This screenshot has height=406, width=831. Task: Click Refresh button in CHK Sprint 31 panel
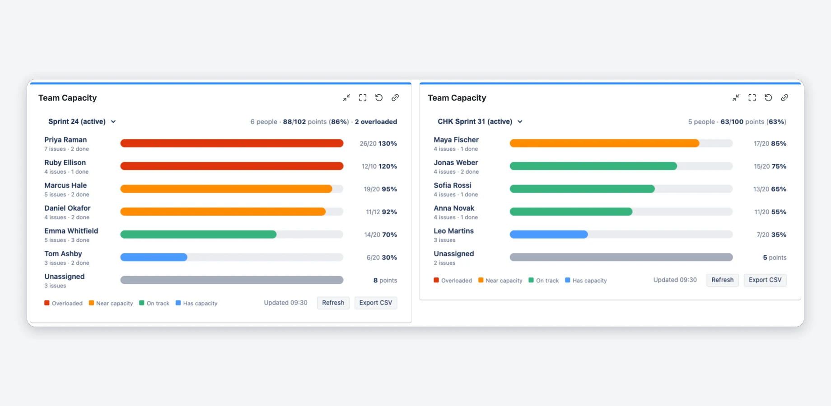point(723,280)
